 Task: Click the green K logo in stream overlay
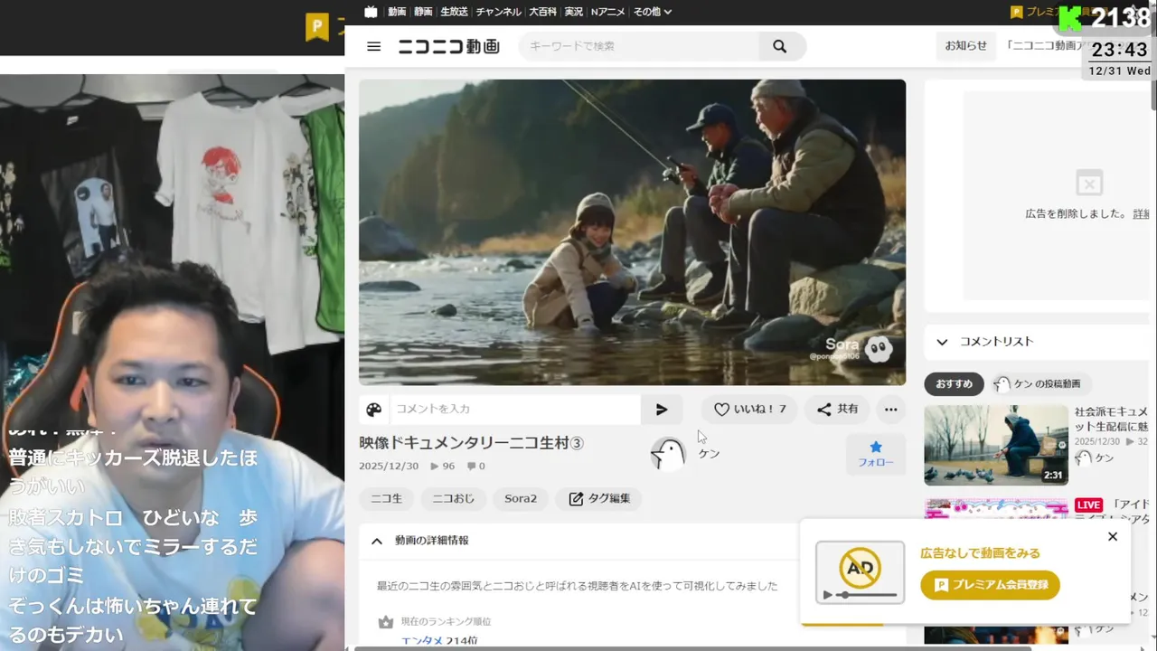[x=1070, y=18]
